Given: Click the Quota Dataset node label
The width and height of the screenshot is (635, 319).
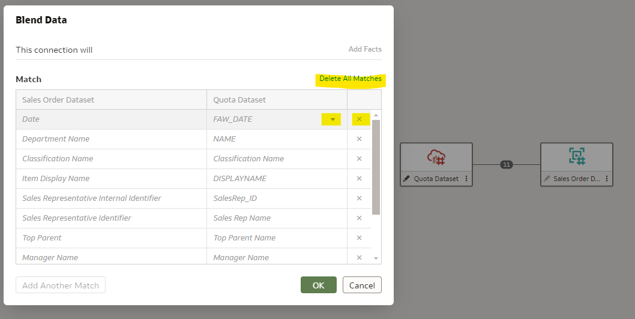Looking at the screenshot, I should (436, 179).
